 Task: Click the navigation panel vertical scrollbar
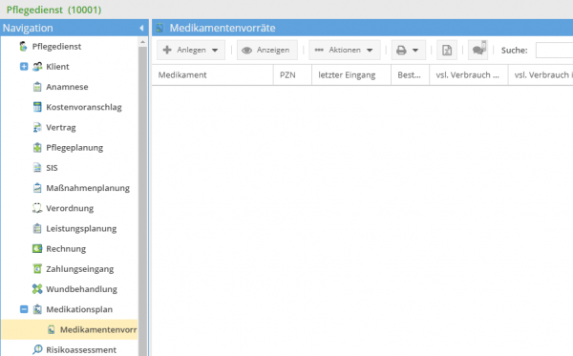(x=142, y=200)
